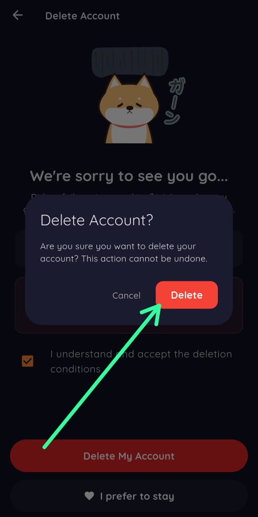
Task: Tap the dimmed red-bordered box below dialog
Action: coord(129,329)
